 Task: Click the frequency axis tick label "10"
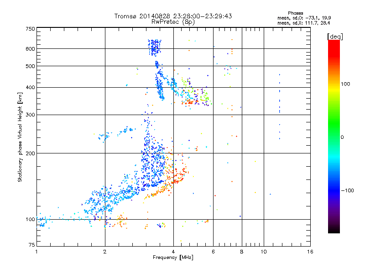[264, 252]
